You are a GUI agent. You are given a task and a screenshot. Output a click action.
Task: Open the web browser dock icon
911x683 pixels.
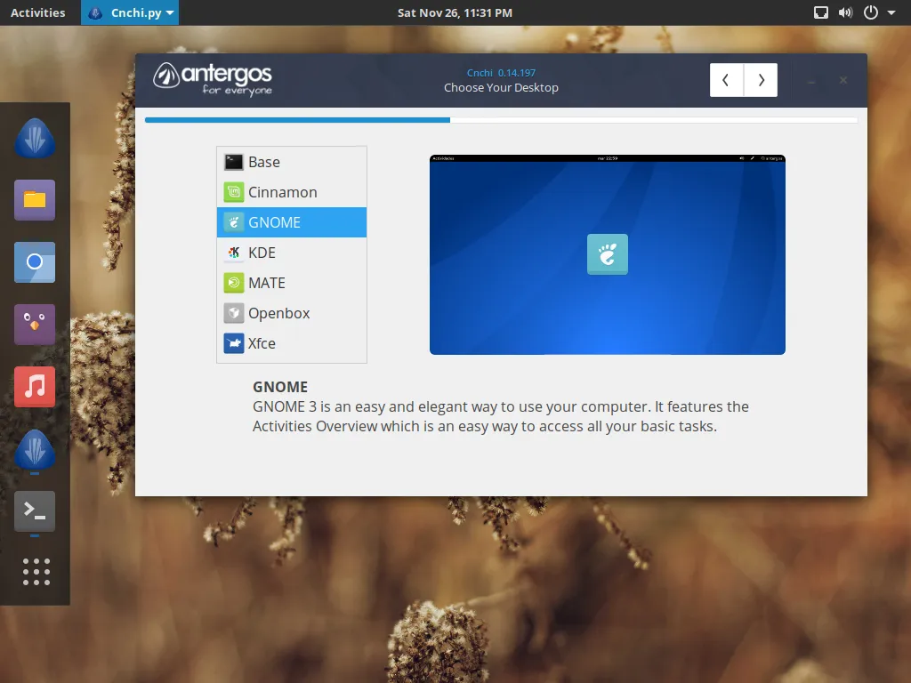coord(35,261)
